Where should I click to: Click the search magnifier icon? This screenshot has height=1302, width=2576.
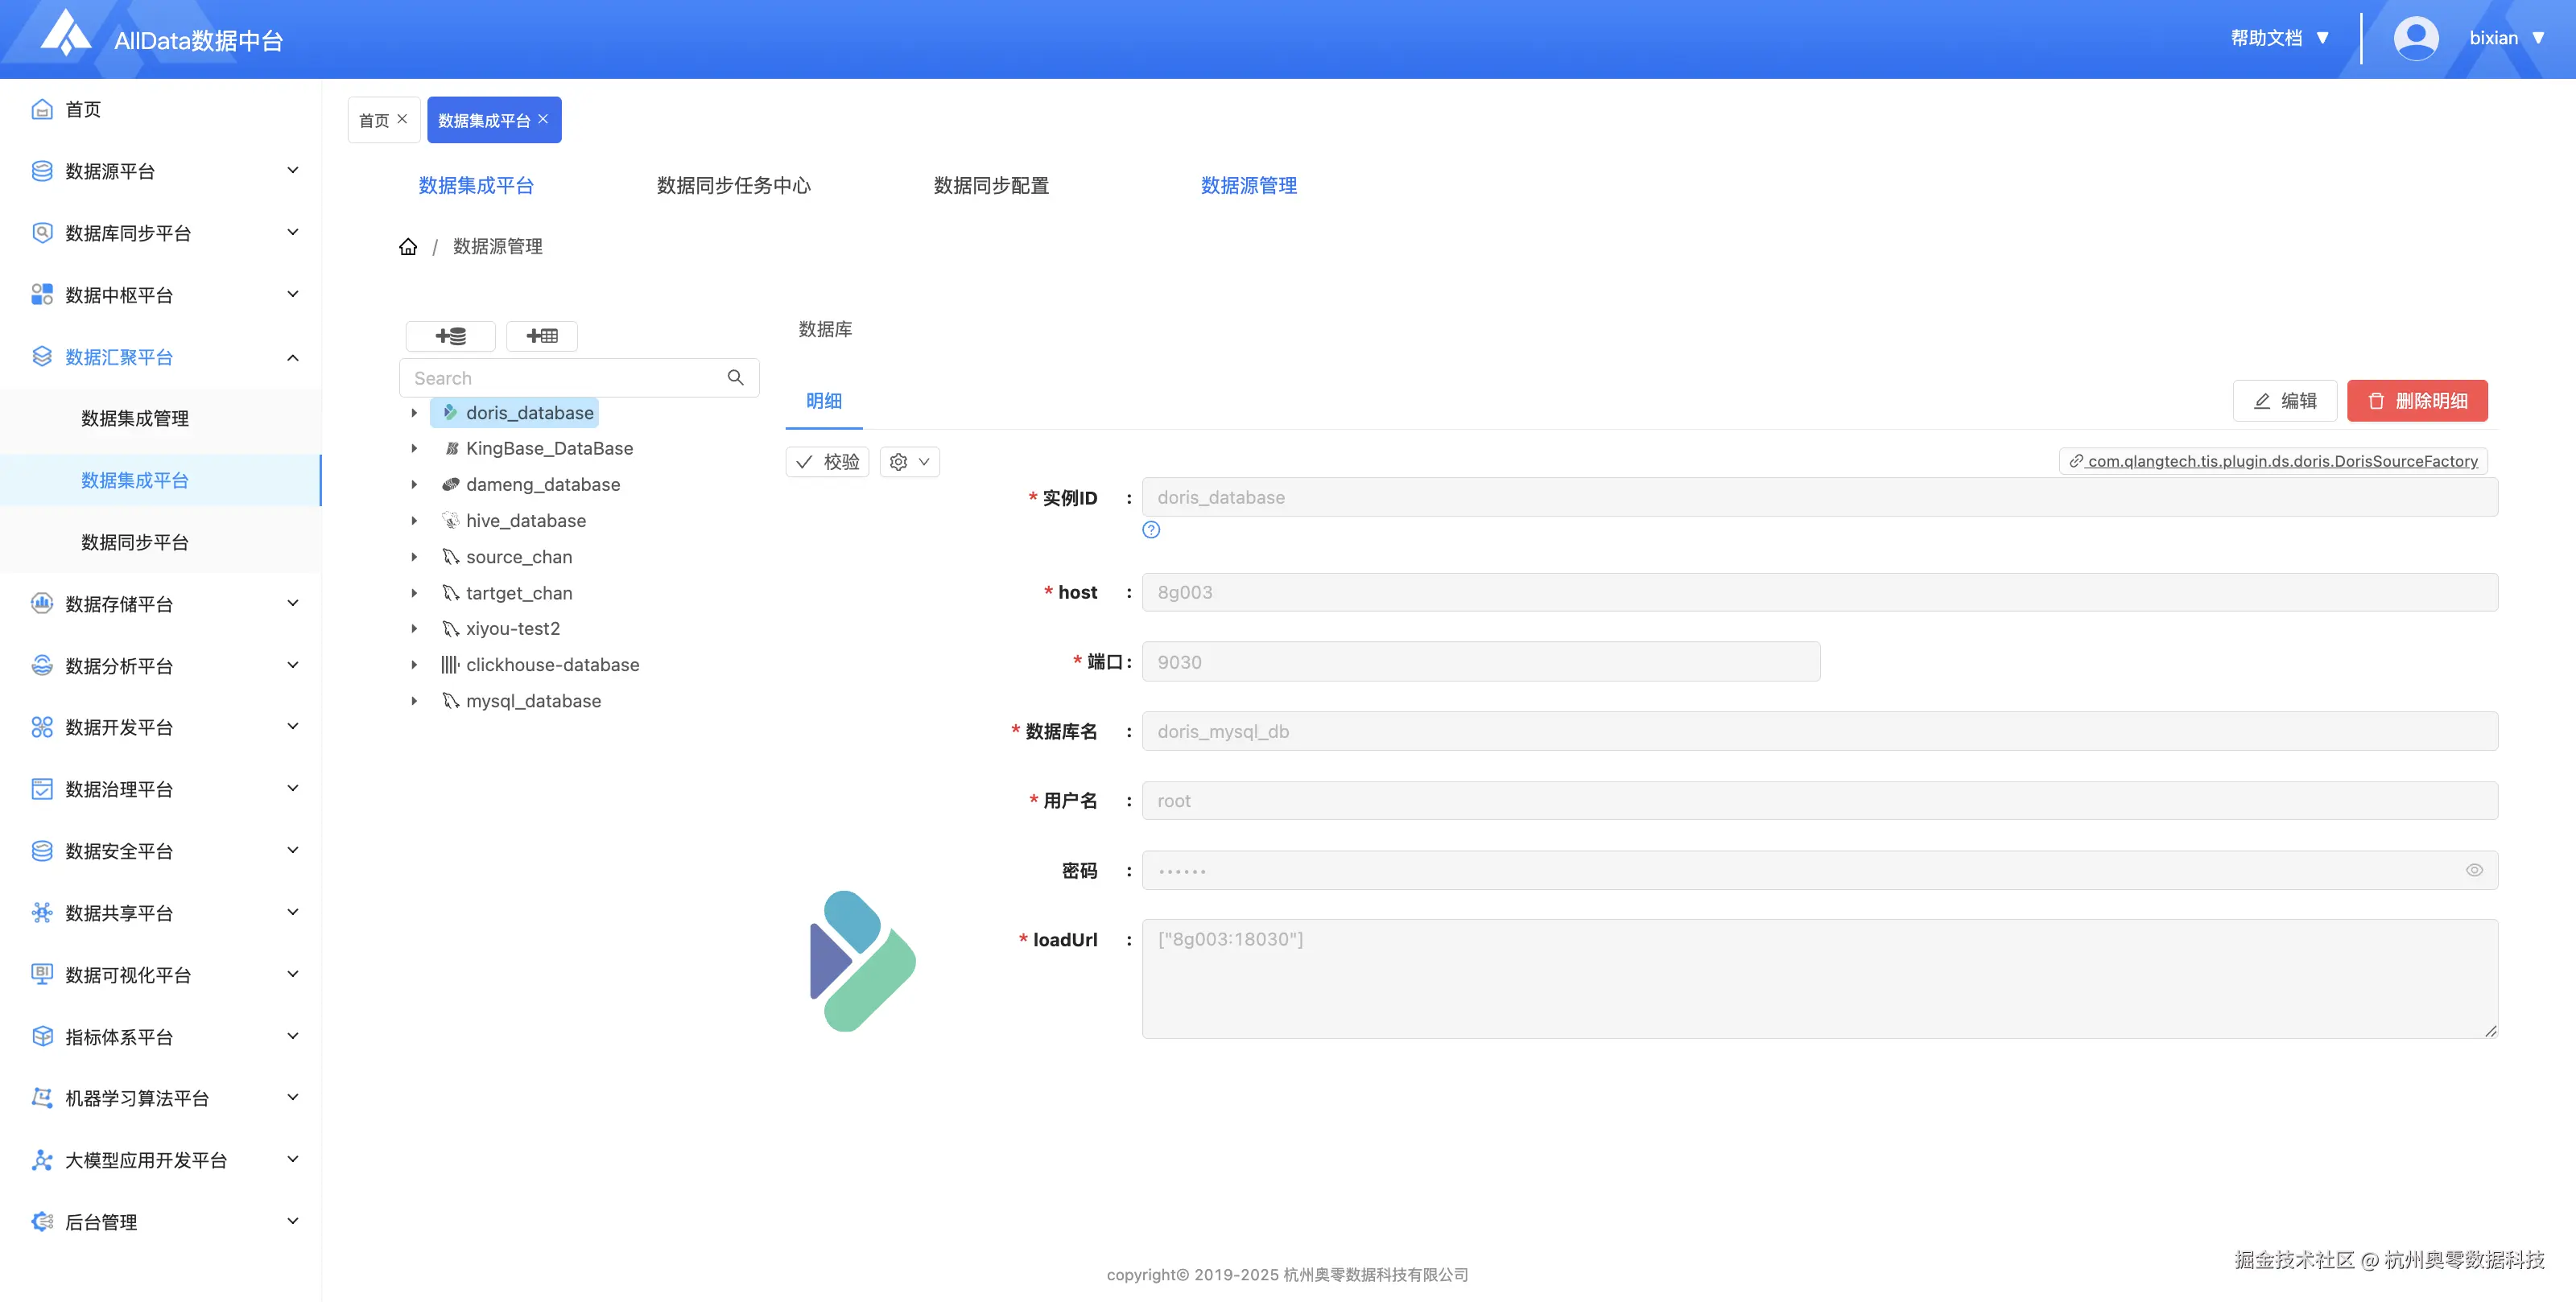[x=735, y=378]
